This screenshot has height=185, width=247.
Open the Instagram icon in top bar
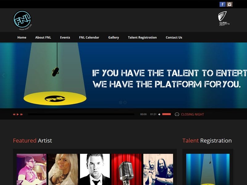[x=229, y=4]
